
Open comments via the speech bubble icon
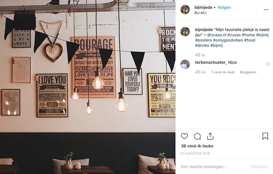coord(197,137)
